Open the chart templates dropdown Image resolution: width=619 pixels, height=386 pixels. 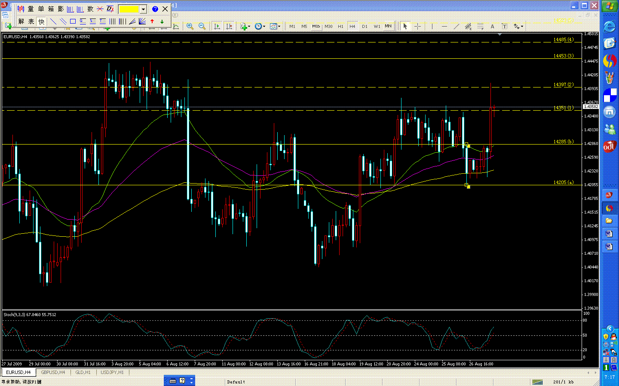tap(275, 26)
